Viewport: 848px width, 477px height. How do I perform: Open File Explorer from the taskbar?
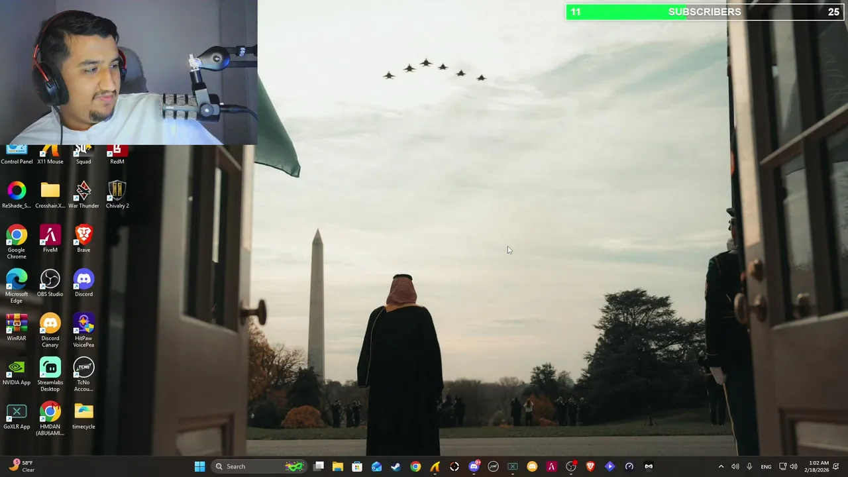(338, 466)
